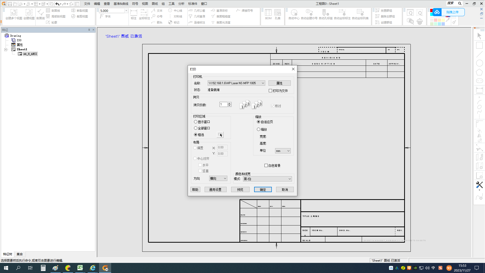This screenshot has height=273, width=485.
Task: Click the 属性 printer properties button
Action: click(x=279, y=83)
